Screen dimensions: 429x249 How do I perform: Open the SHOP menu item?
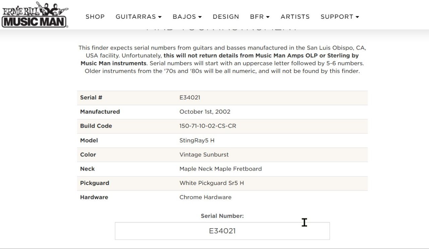95,17
